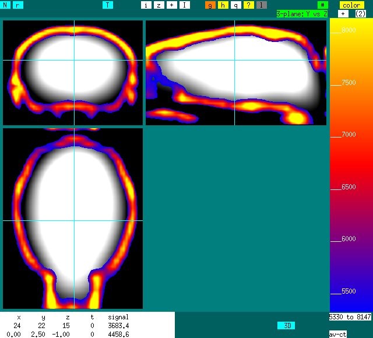
Task: Click the signal value 4458.6
Action: click(x=118, y=334)
